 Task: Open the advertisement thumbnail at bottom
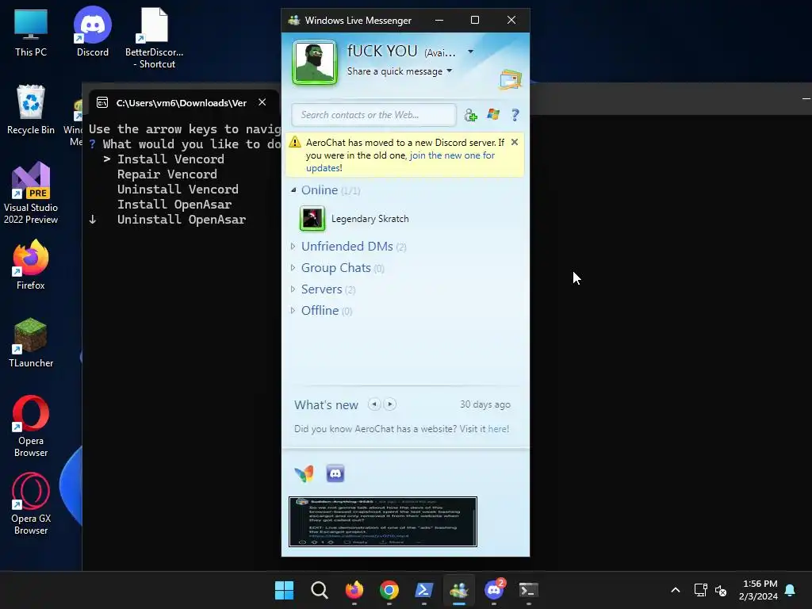pos(383,522)
